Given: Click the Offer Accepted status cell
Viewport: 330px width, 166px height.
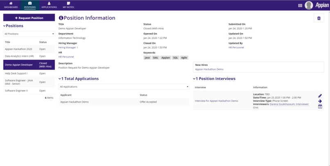Looking at the screenshot, I should tap(148, 102).
